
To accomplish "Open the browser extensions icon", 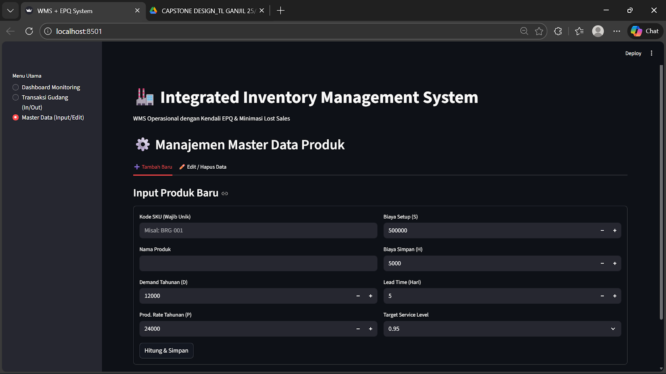I will tap(558, 31).
